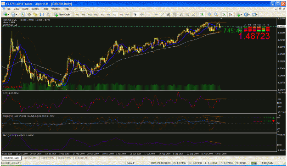
Task: Open the Insert menu
Action: pos(25,9)
